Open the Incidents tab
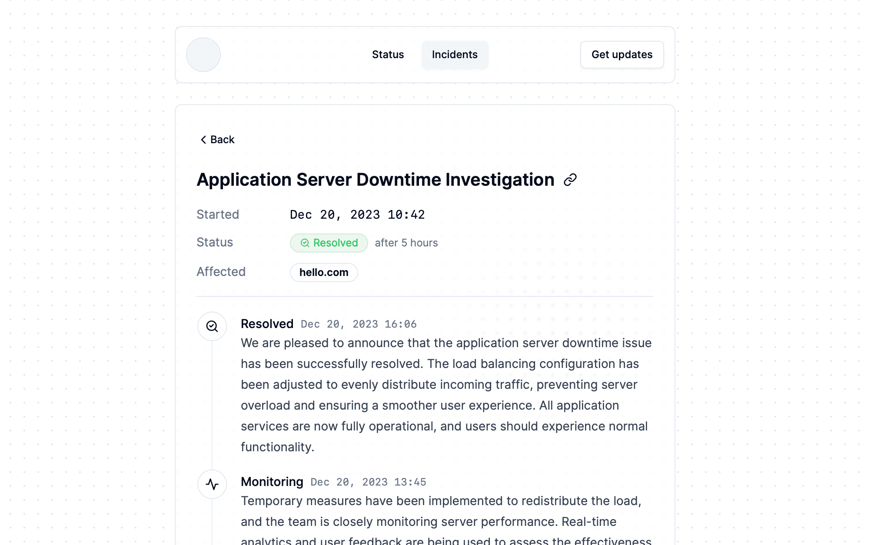This screenshot has width=871, height=545. [455, 55]
